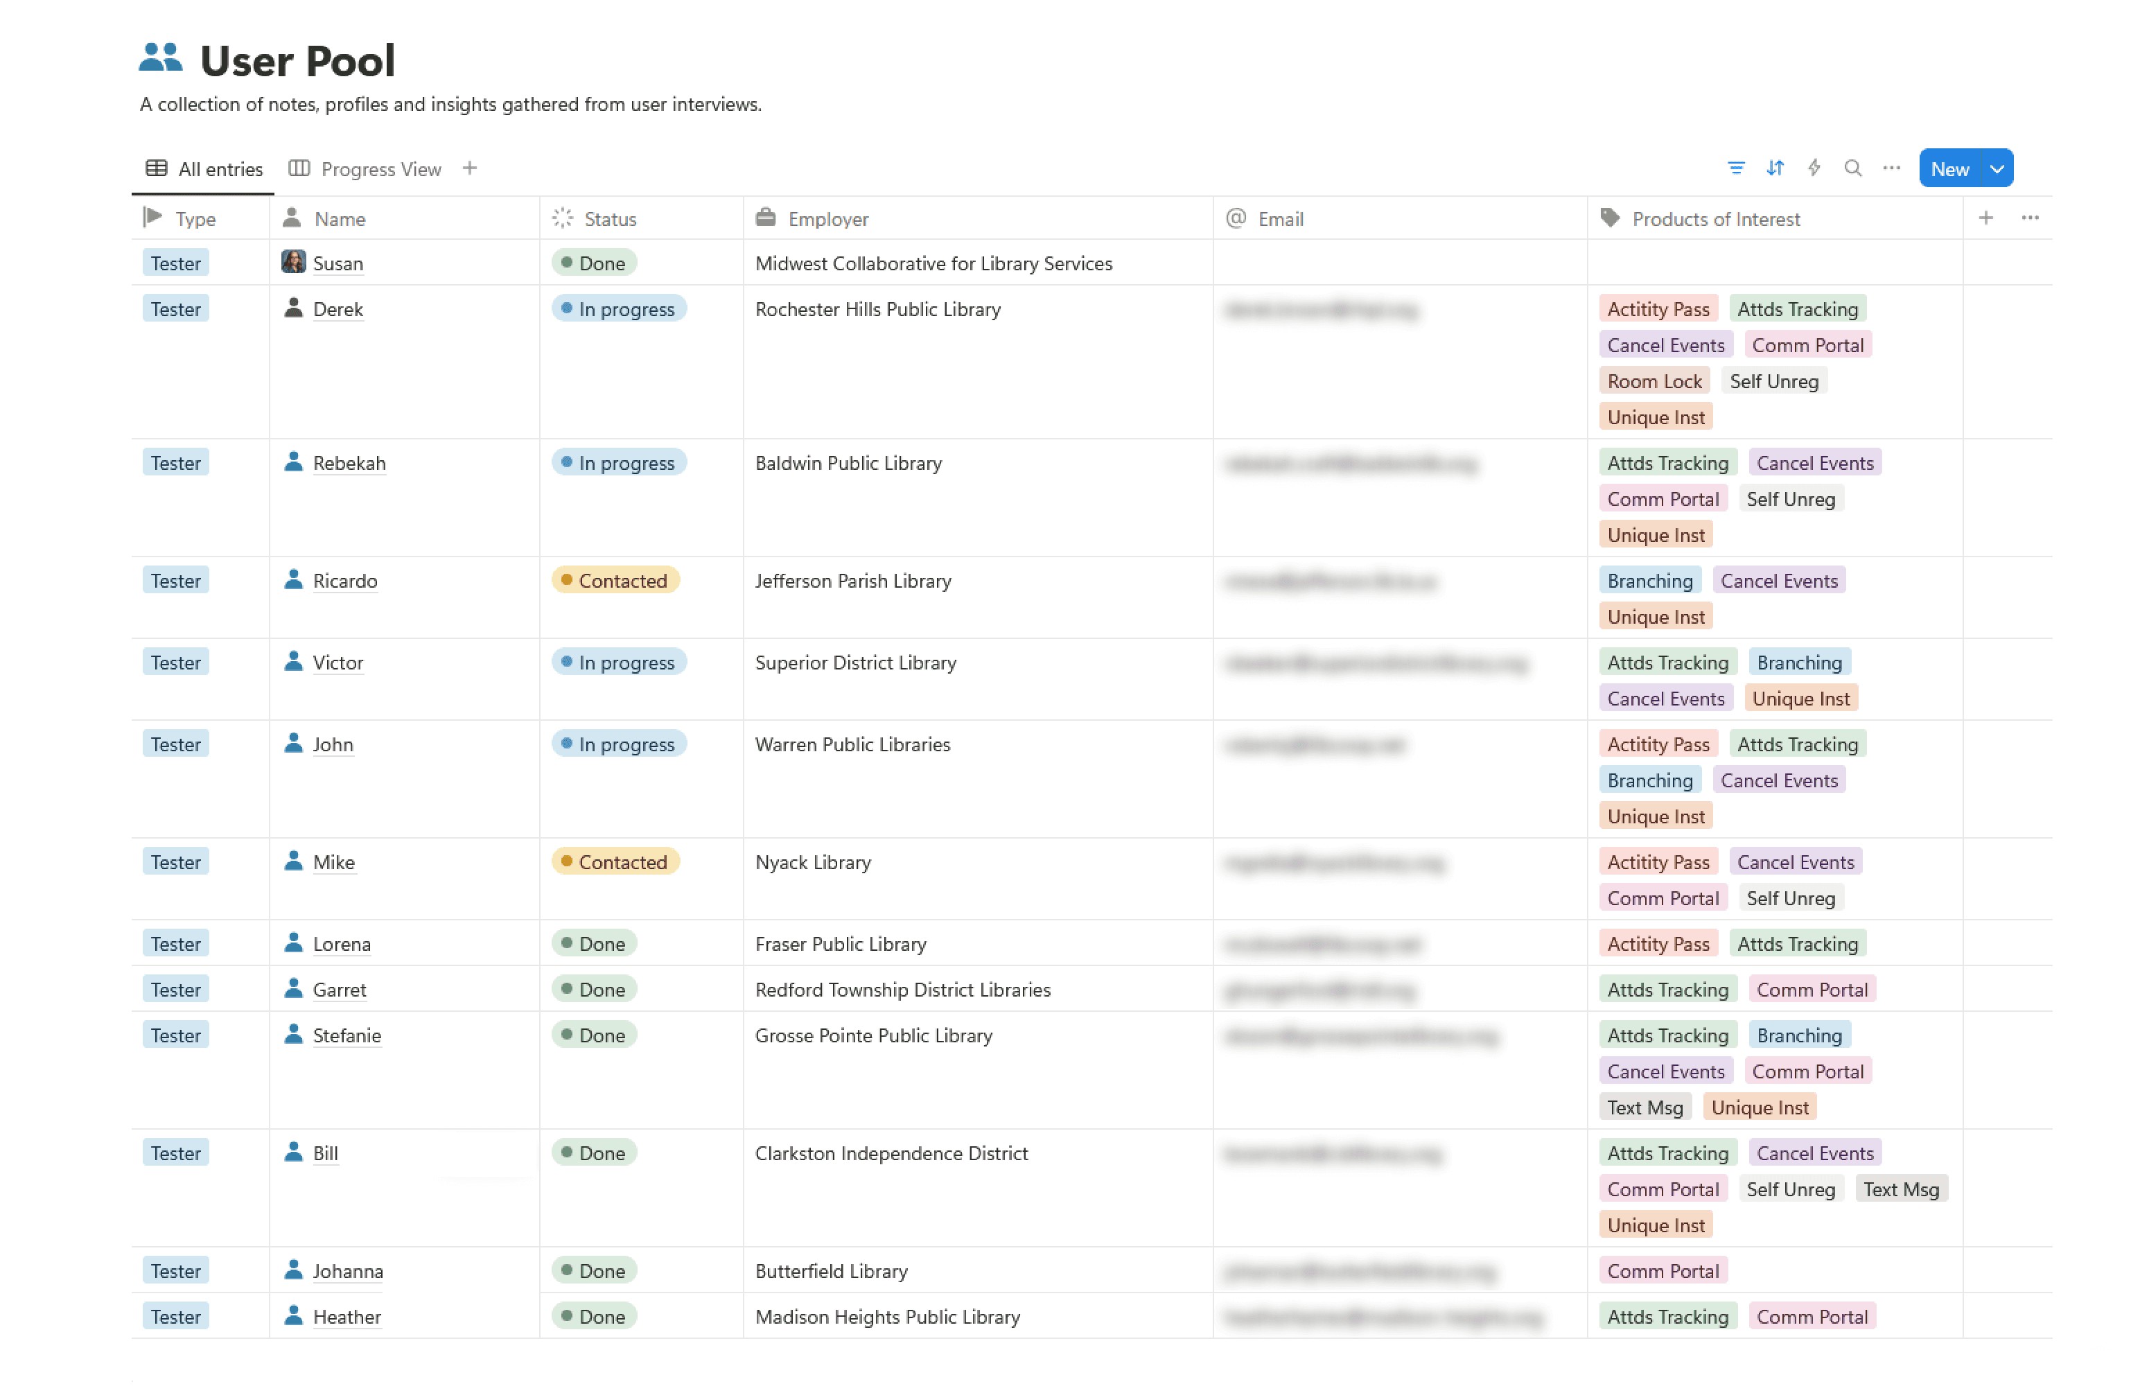Viewport: 2140px width, 1393px height.
Task: Click Johanna's Comm Portal tag
Action: [x=1663, y=1271]
